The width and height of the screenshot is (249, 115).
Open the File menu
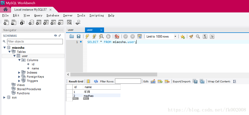click(5, 15)
